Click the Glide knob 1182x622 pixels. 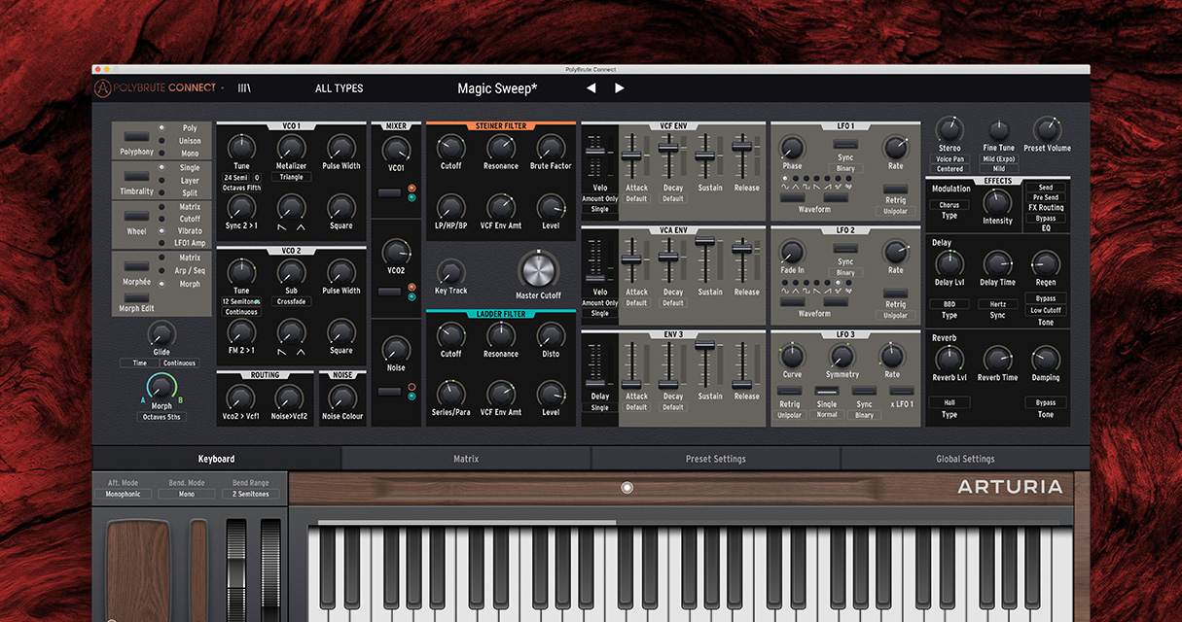(161, 333)
